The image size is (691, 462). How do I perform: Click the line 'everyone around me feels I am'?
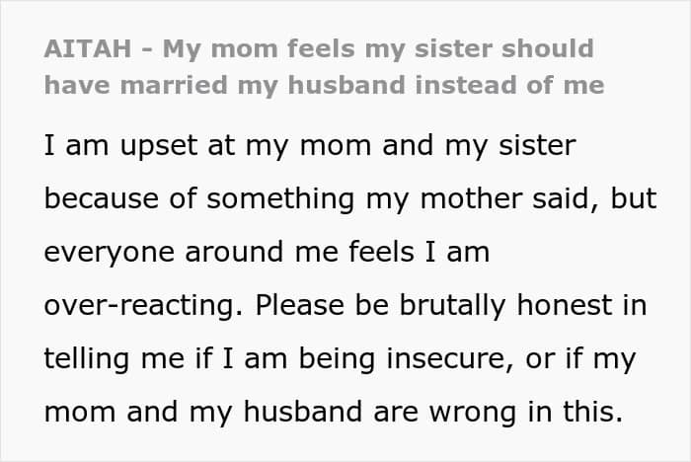pos(267,253)
